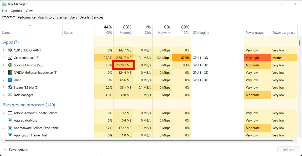Sort by the Name column header

tap(31, 30)
